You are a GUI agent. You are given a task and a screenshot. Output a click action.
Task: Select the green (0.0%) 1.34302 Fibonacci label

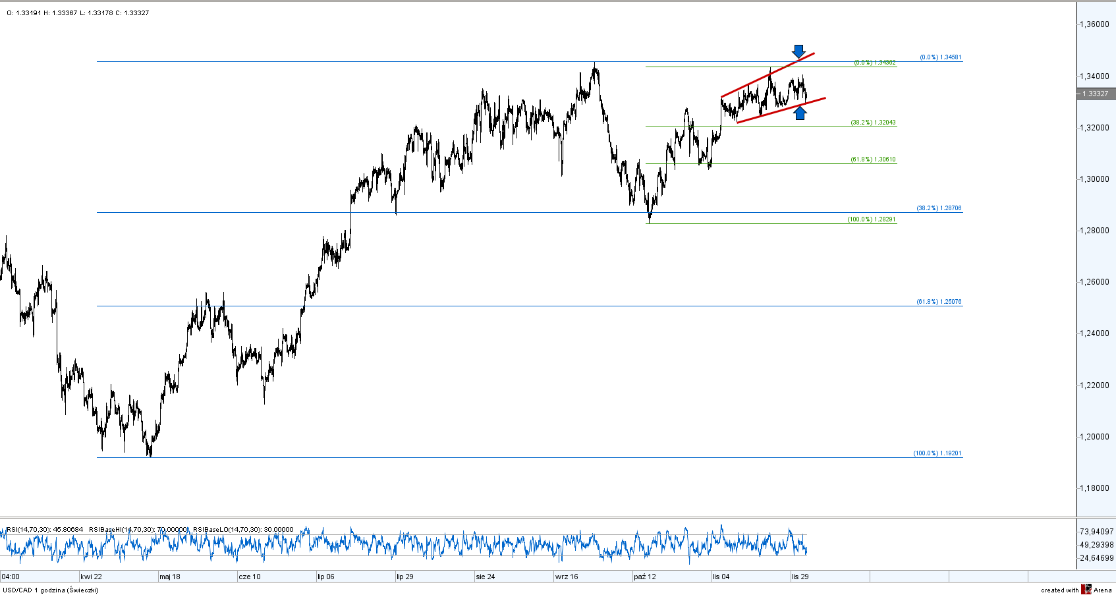click(875, 63)
